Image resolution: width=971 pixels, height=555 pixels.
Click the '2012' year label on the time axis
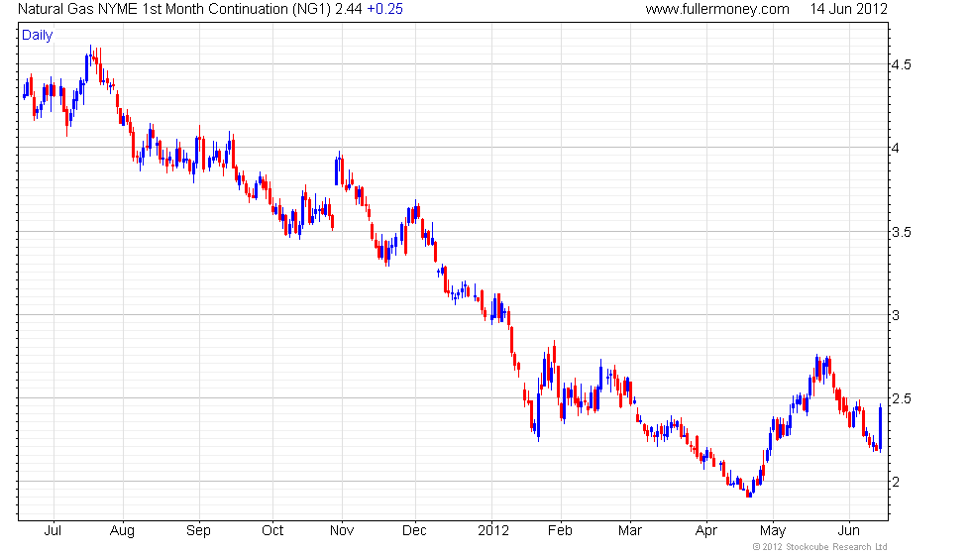[x=493, y=531]
